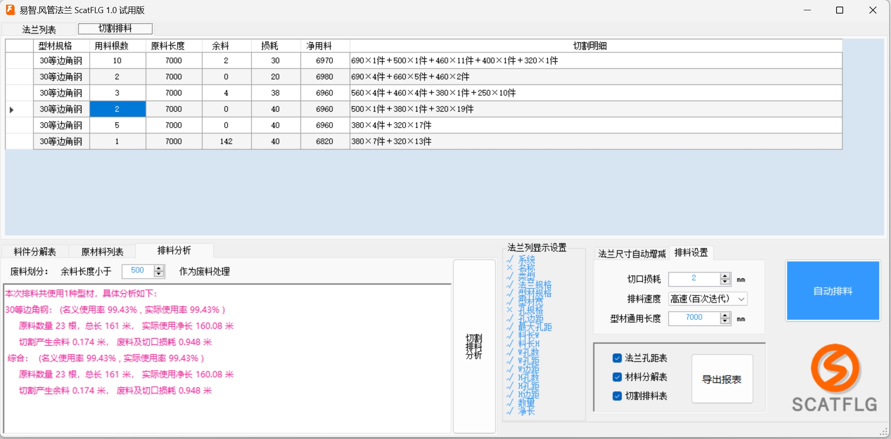This screenshot has width=891, height=439.
Task: Decrease 型材通用长度 with the down arrow
Action: click(x=725, y=321)
